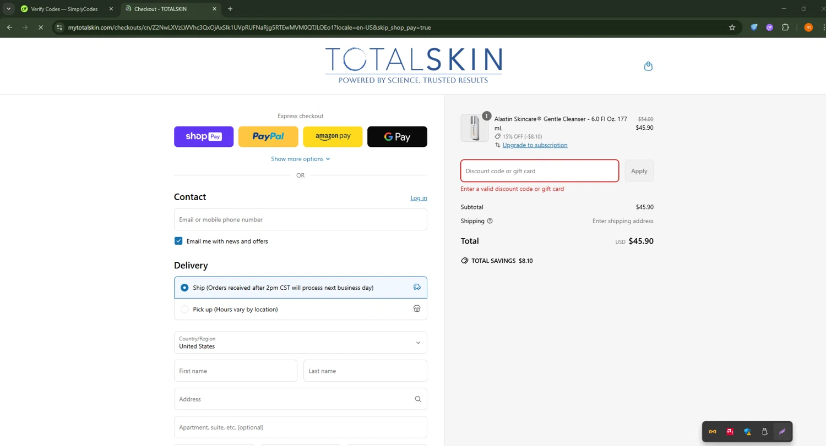Open the Chrome profile avatar
826x446 pixels.
tap(808, 27)
